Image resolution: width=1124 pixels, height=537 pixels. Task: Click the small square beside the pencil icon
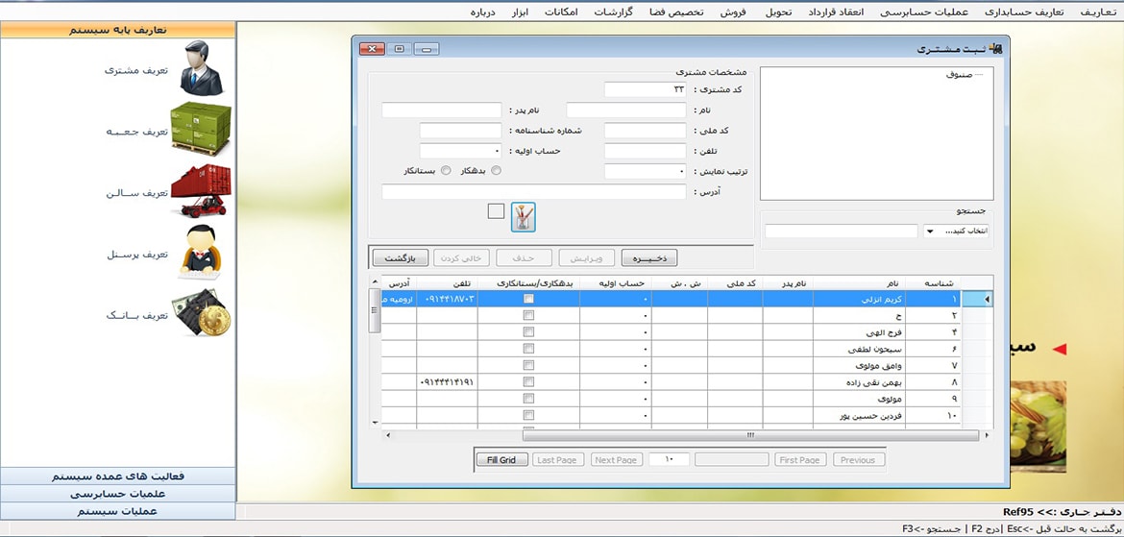[496, 211]
